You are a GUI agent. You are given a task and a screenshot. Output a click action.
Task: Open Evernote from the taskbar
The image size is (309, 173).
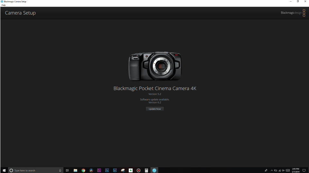click(131, 170)
